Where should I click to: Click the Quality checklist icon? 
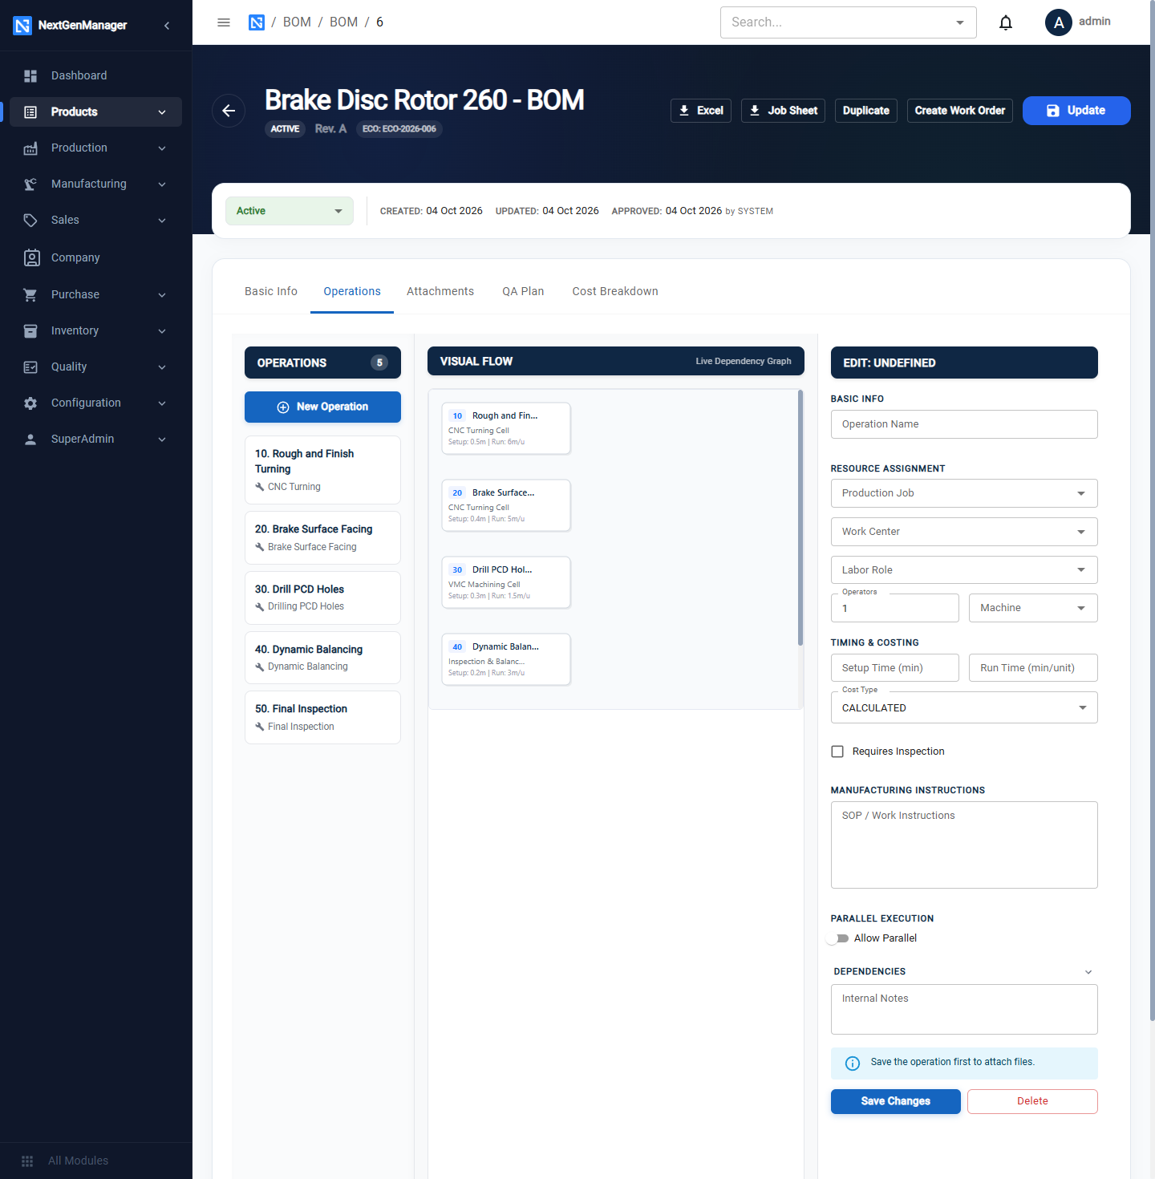(x=30, y=367)
